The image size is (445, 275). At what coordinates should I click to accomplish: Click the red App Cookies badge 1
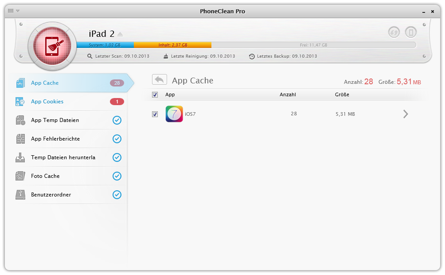point(117,102)
